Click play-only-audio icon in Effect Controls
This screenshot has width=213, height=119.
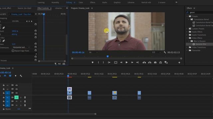point(60,64)
